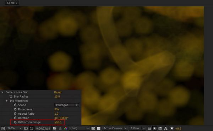
Task: Collapse the Iris Properties group
Action: click(6, 101)
